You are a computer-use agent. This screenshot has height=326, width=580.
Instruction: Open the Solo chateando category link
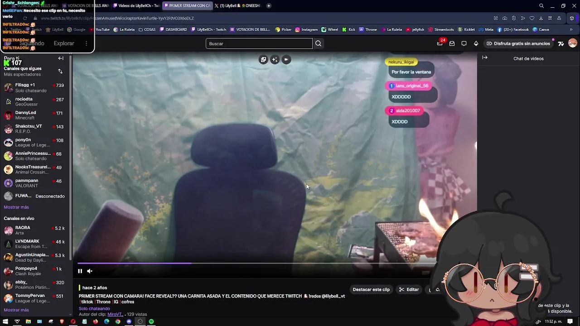click(94, 308)
